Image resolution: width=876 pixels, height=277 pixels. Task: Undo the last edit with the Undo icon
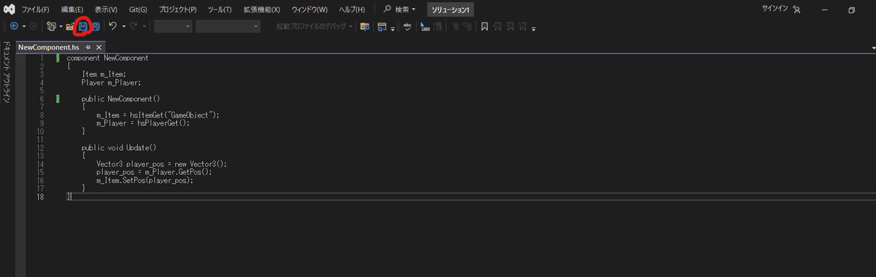[112, 26]
